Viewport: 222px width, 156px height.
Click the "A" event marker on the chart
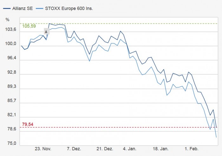pos(46,32)
